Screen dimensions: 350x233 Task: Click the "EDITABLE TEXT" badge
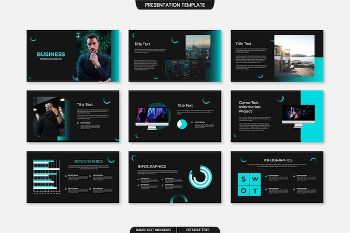tap(198, 230)
